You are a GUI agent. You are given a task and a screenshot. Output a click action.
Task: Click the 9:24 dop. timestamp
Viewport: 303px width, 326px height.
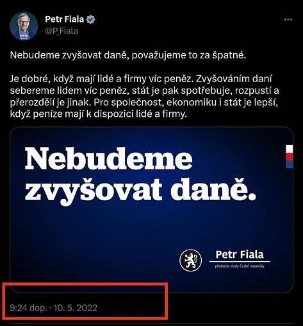coord(28,307)
